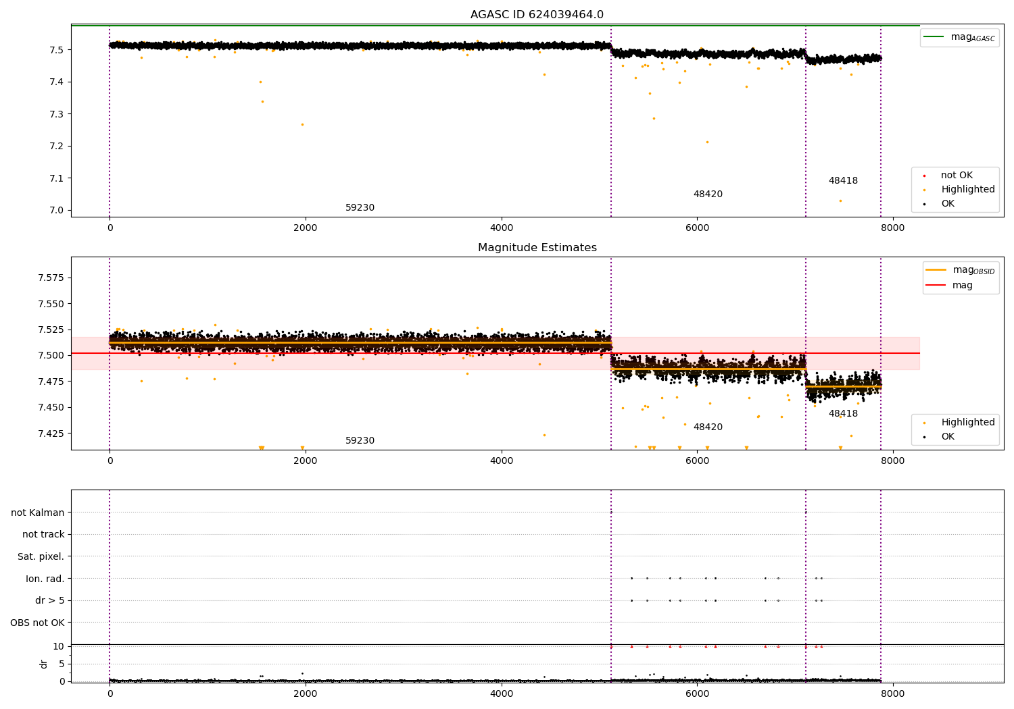Click the red mag legend line sample
The height and width of the screenshot is (709, 1014).
pos(936,285)
